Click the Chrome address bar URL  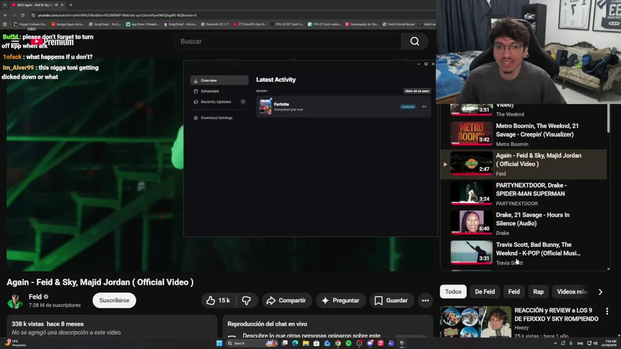pyautogui.click(x=117, y=15)
